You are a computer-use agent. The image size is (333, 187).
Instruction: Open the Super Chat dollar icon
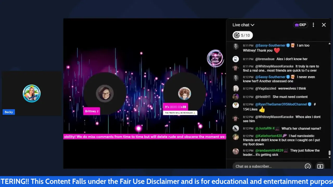point(320,166)
